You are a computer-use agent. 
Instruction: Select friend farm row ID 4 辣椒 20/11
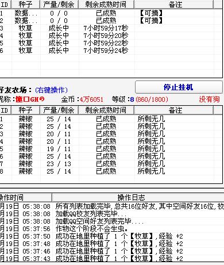click(x=111, y=141)
